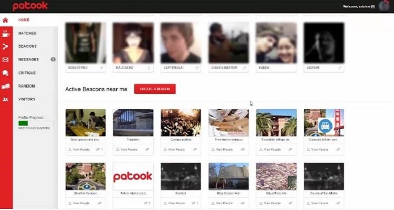This screenshot has height=210, width=394.
Task: Click the chain icon on Carpools beacon
Action: click(x=338, y=150)
